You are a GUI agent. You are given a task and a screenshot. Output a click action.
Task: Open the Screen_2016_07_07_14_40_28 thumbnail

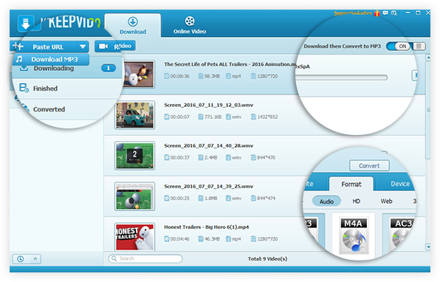[x=135, y=156]
